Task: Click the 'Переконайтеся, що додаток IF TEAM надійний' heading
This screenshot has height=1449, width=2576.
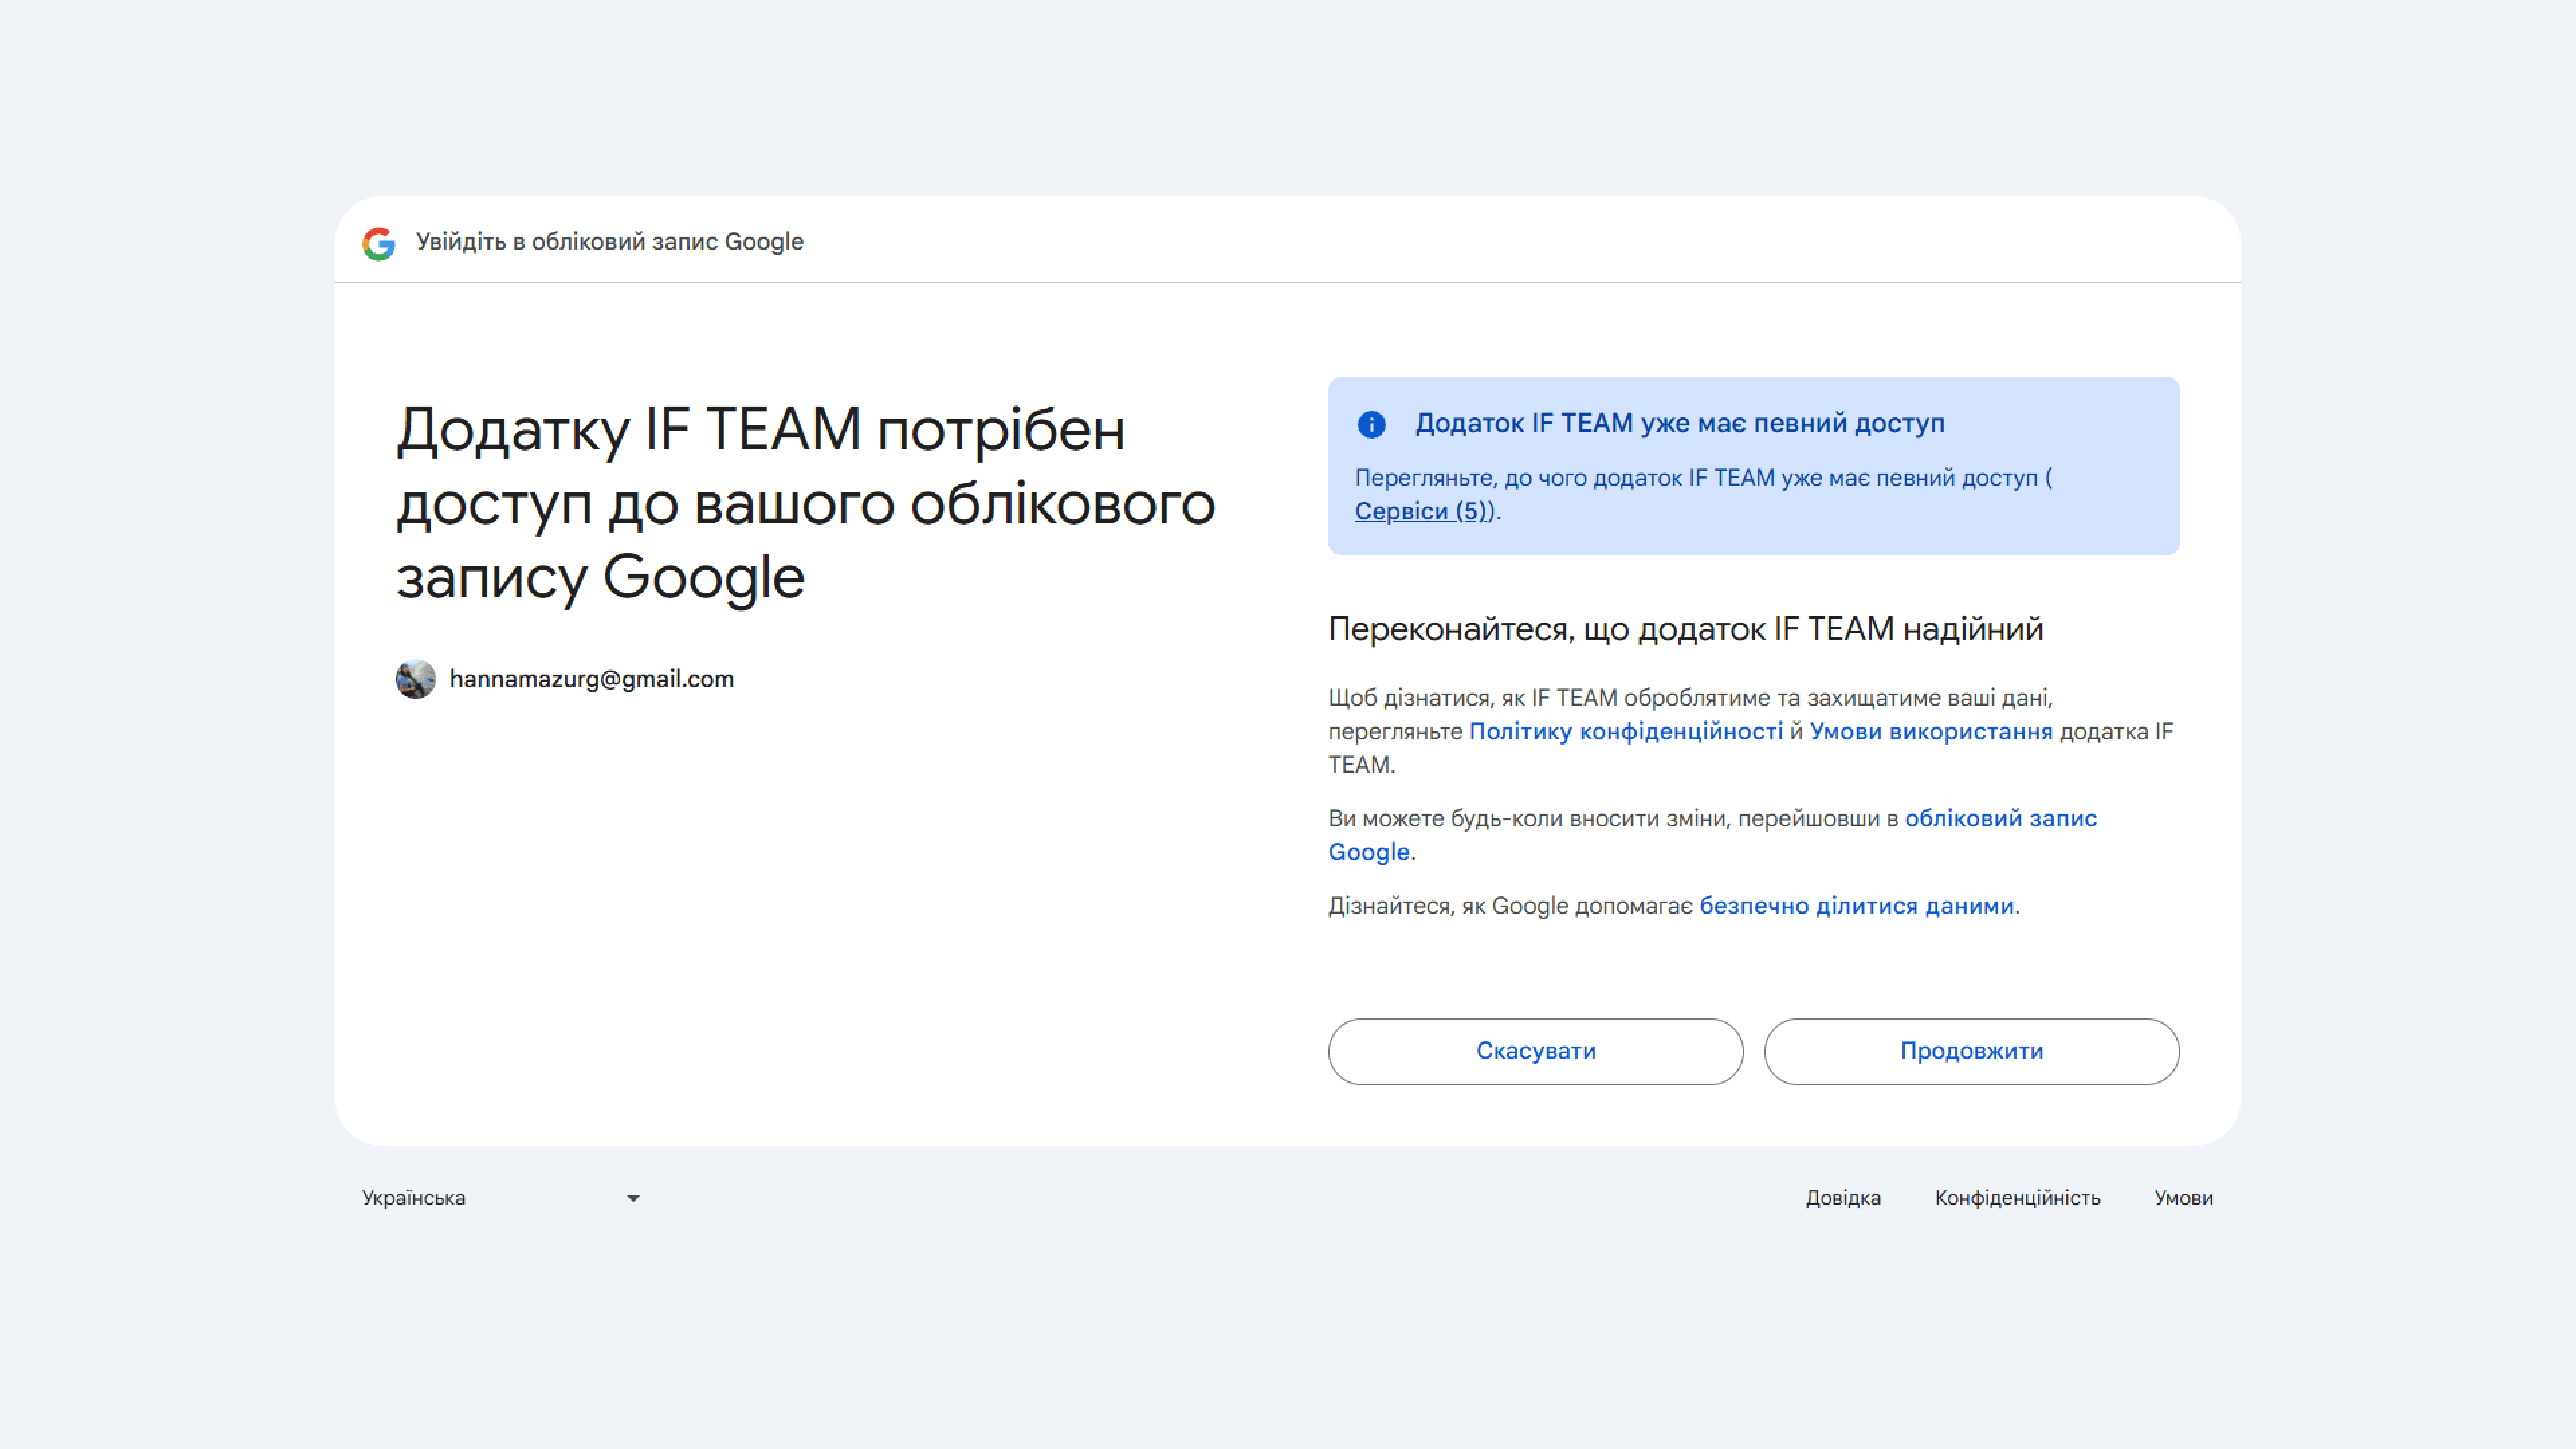Action: coord(1685,629)
